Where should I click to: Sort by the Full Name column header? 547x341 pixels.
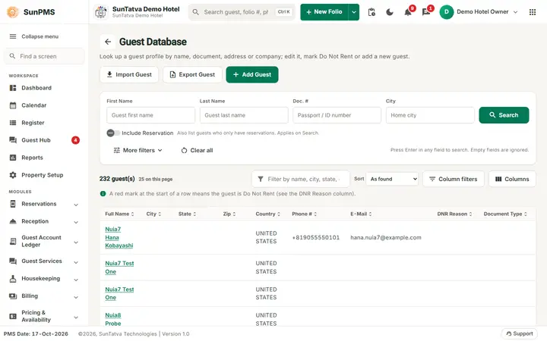tap(119, 214)
